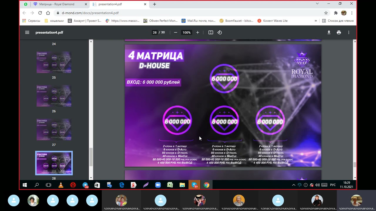Open Google Chrome from the taskbar

pos(207,185)
